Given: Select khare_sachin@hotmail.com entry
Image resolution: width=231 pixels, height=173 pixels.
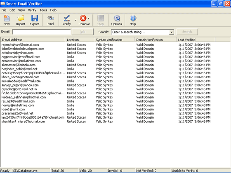Looking at the screenshot, I should pyautogui.click(x=20, y=77).
